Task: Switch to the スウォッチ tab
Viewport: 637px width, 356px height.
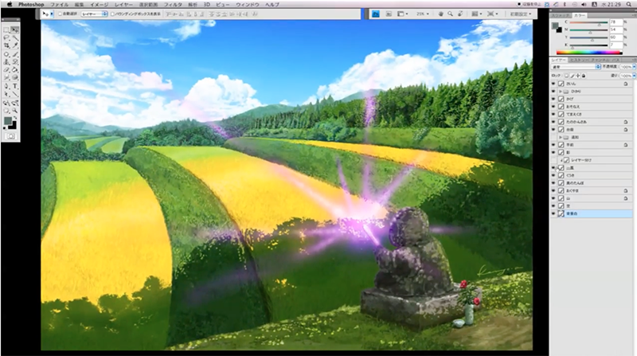Action: (x=561, y=15)
